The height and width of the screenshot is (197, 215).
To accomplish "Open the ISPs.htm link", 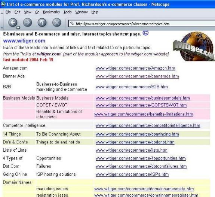I will [132, 174].
